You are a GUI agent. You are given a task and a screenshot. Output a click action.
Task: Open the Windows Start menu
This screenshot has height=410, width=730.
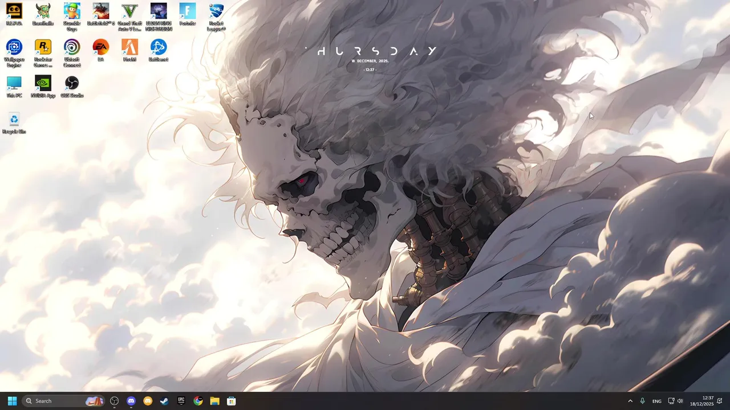(12, 401)
